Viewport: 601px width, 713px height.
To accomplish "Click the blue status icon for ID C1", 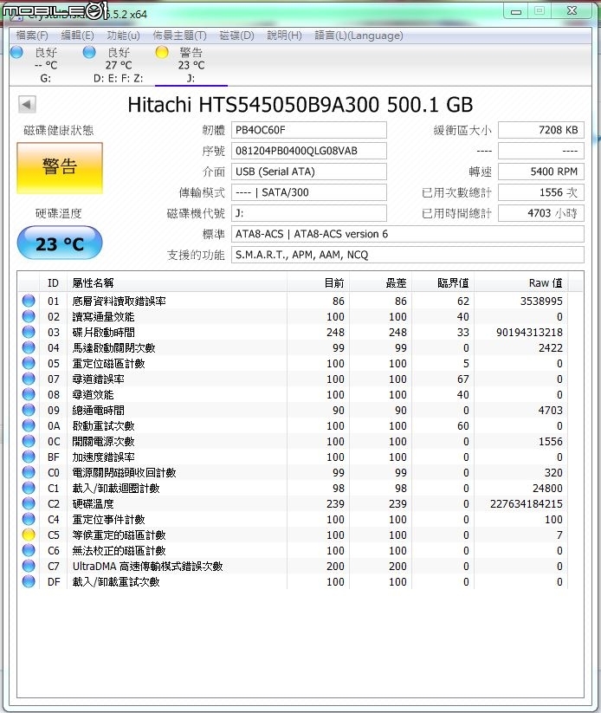I will pos(29,488).
